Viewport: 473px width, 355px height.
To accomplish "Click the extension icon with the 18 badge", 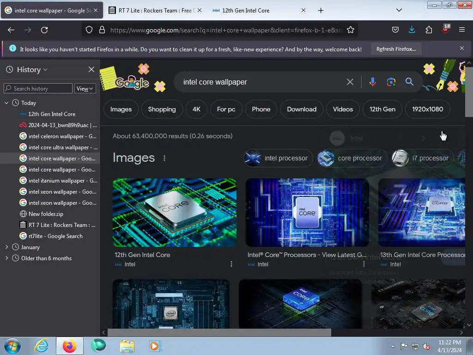I will (446, 29).
